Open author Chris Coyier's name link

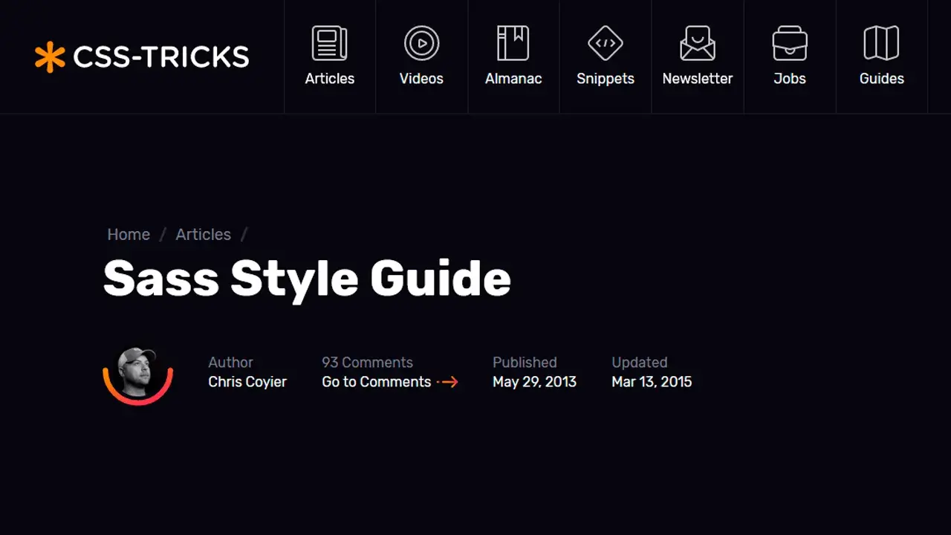click(247, 382)
